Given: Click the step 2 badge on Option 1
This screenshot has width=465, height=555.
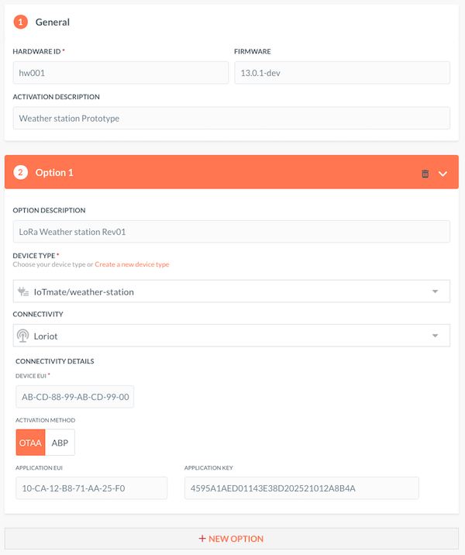Looking at the screenshot, I should [21, 172].
